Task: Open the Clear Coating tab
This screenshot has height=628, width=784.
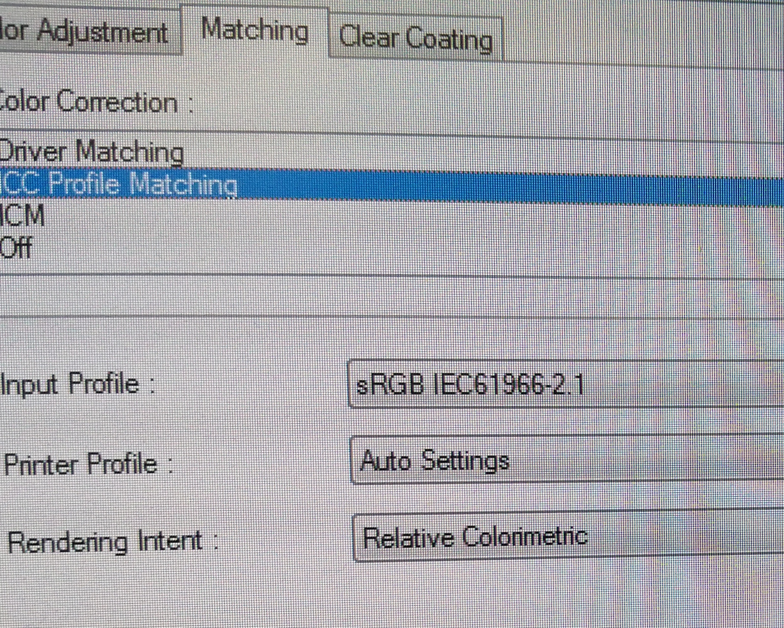Action: [x=415, y=38]
